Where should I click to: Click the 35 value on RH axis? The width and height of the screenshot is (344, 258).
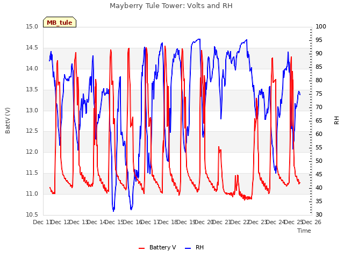click(x=319, y=201)
